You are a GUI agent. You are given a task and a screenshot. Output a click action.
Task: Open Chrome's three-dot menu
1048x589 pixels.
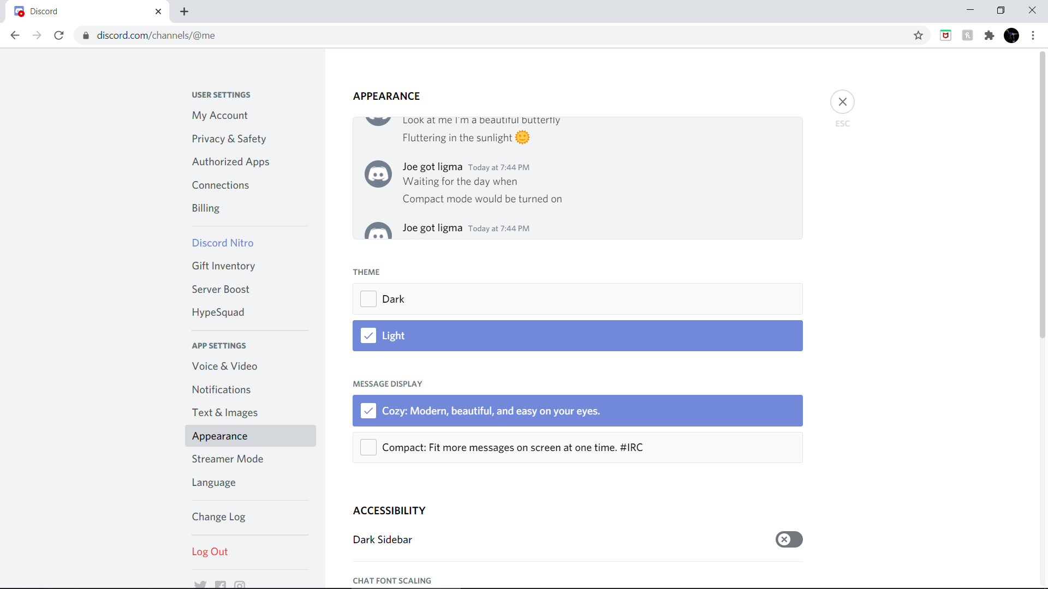pos(1033,35)
